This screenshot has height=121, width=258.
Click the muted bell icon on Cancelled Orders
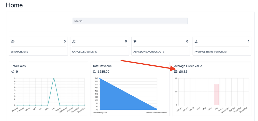coord(74,41)
